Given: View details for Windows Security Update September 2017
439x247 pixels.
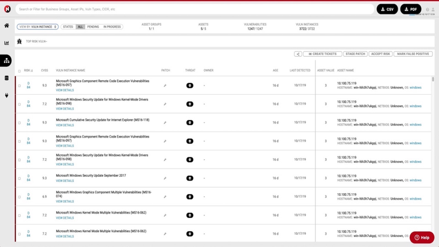Looking at the screenshot, I should click(64, 181).
